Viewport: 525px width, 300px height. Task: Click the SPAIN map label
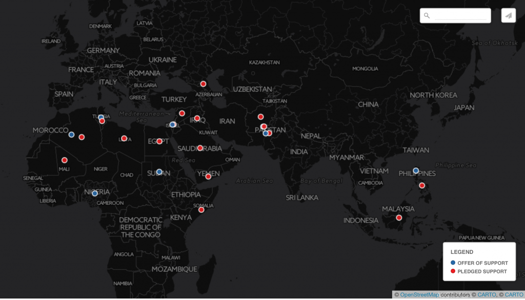tap(64, 94)
